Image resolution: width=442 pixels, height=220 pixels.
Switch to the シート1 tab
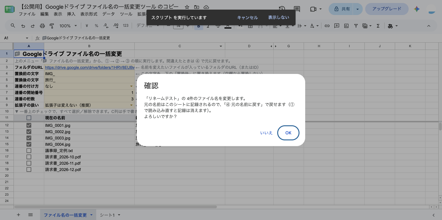pyautogui.click(x=107, y=215)
